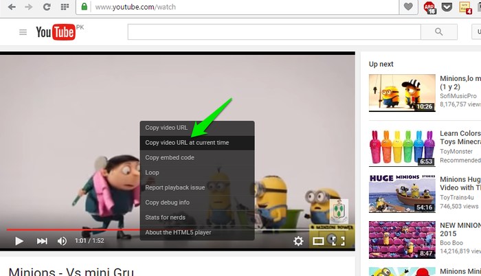Choose Copy video URL from the menu
The height and width of the screenshot is (276, 481).
[x=166, y=128]
